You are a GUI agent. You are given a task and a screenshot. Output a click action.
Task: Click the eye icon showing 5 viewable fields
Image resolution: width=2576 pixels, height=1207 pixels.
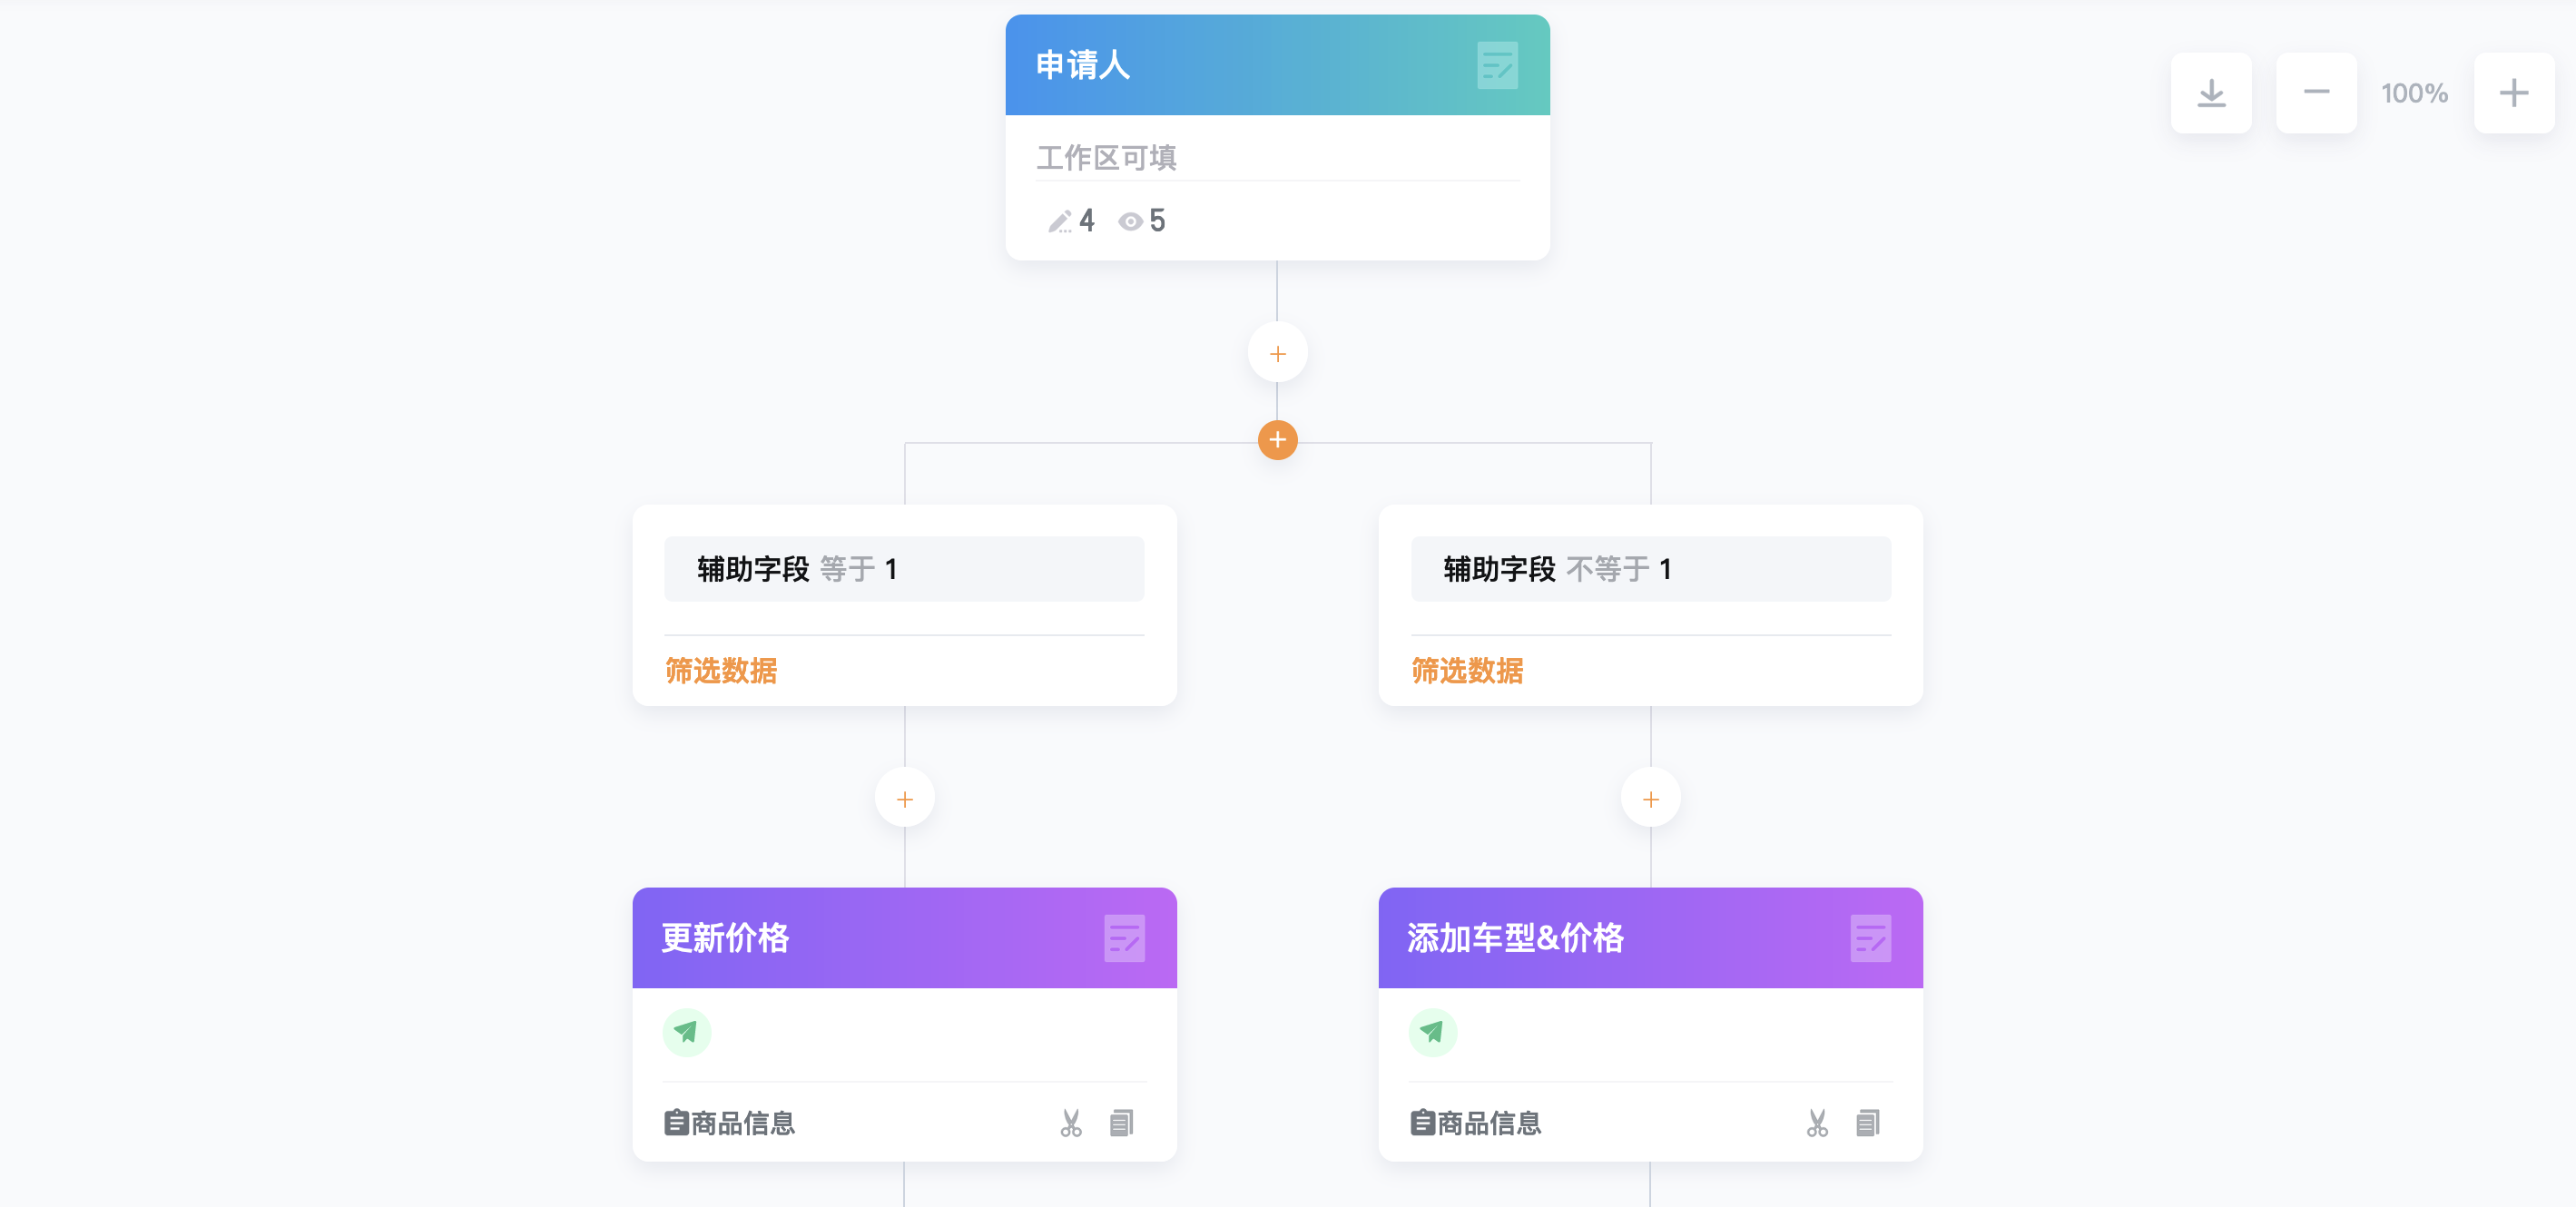(1130, 222)
